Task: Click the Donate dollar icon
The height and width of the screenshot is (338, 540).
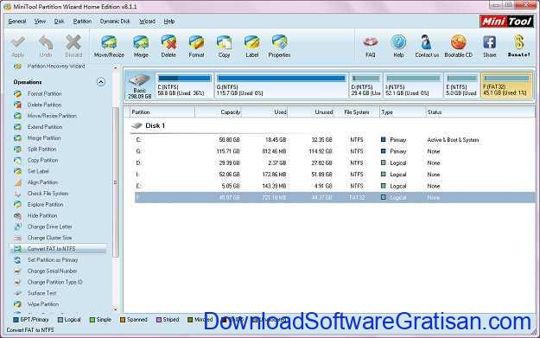Action: (518, 47)
